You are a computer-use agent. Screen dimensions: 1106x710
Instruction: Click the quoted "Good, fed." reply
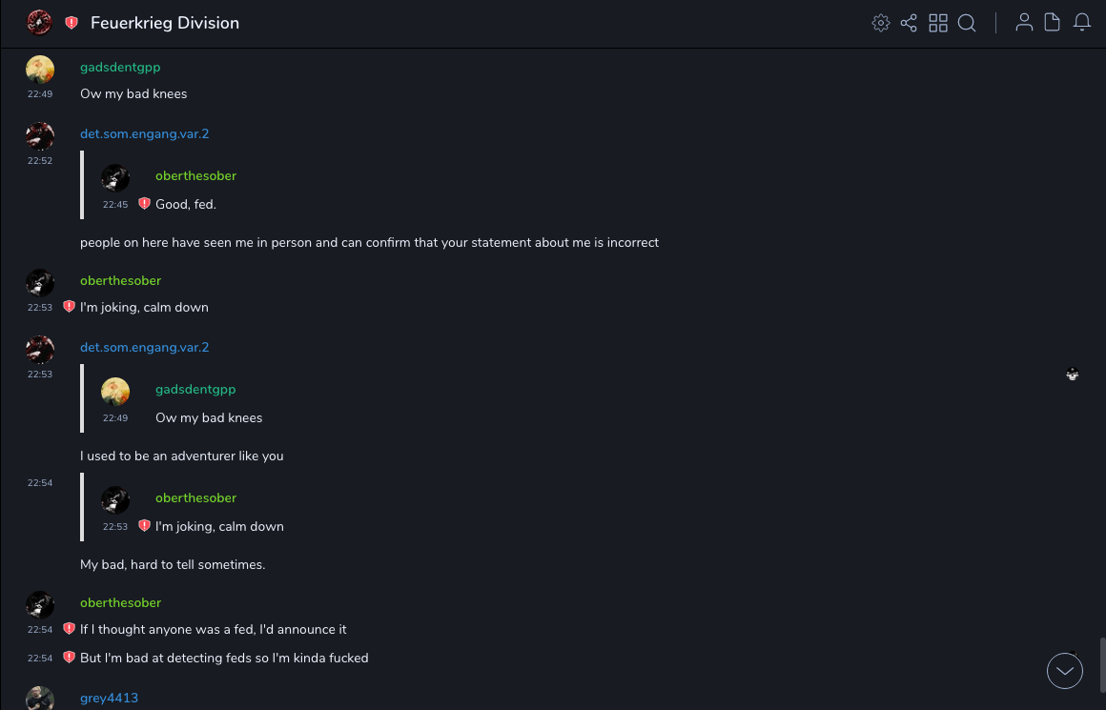coord(186,204)
